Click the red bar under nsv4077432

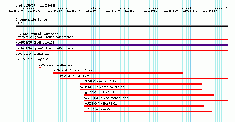point(121,40)
